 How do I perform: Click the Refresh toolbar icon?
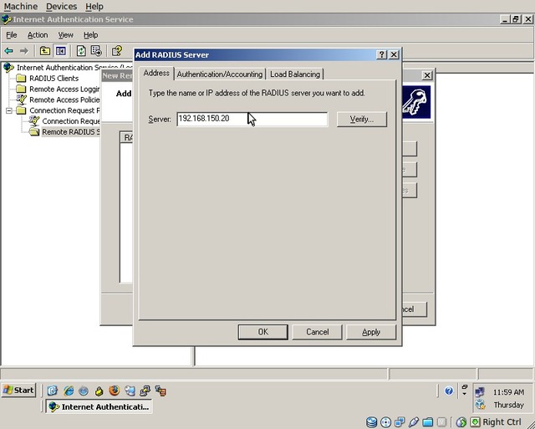[81, 51]
